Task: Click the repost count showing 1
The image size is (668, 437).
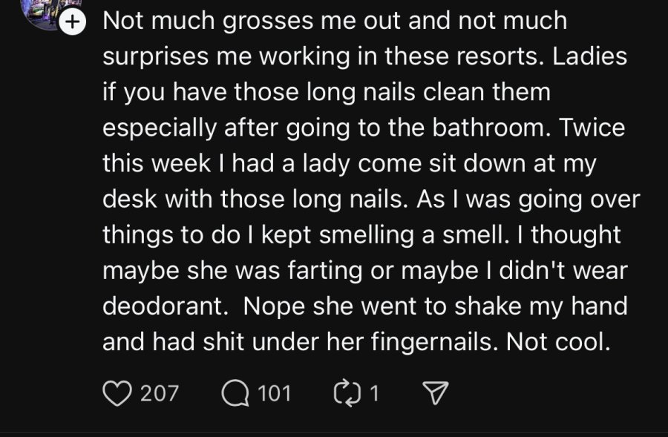Action: pos(374,393)
